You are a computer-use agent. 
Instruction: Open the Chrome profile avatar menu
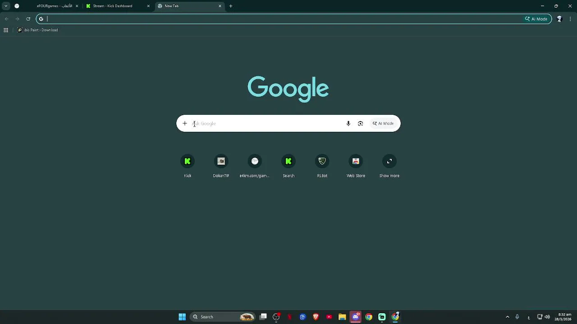(559, 19)
